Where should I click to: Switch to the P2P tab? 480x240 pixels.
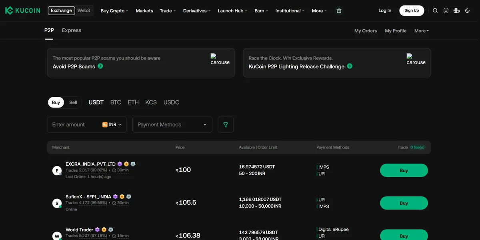coord(49,30)
